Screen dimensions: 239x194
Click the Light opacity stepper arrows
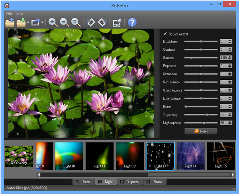(230, 123)
